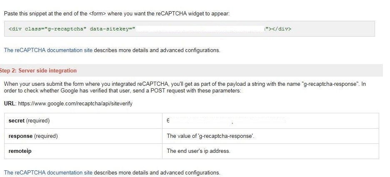Click the paragraph about POST request parameters
390x177 pixels.
(185, 87)
